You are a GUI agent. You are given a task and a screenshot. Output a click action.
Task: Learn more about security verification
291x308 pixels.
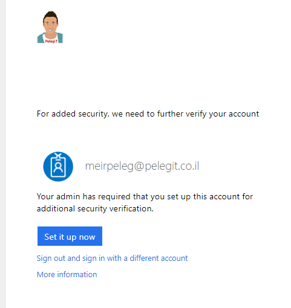tap(67, 274)
